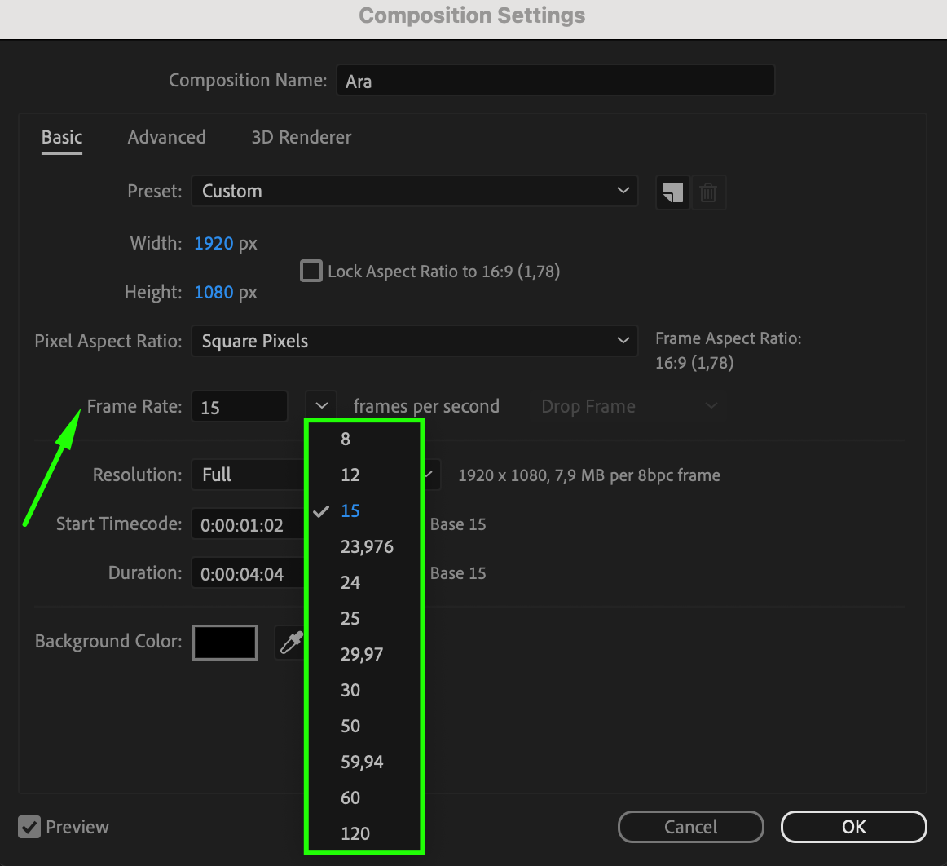Select 60 in the frame rate menu

350,798
